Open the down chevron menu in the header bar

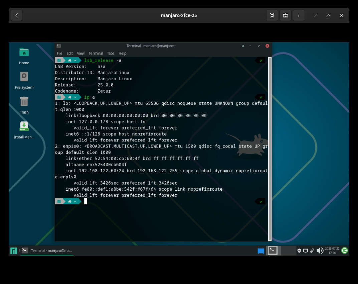coord(315,15)
